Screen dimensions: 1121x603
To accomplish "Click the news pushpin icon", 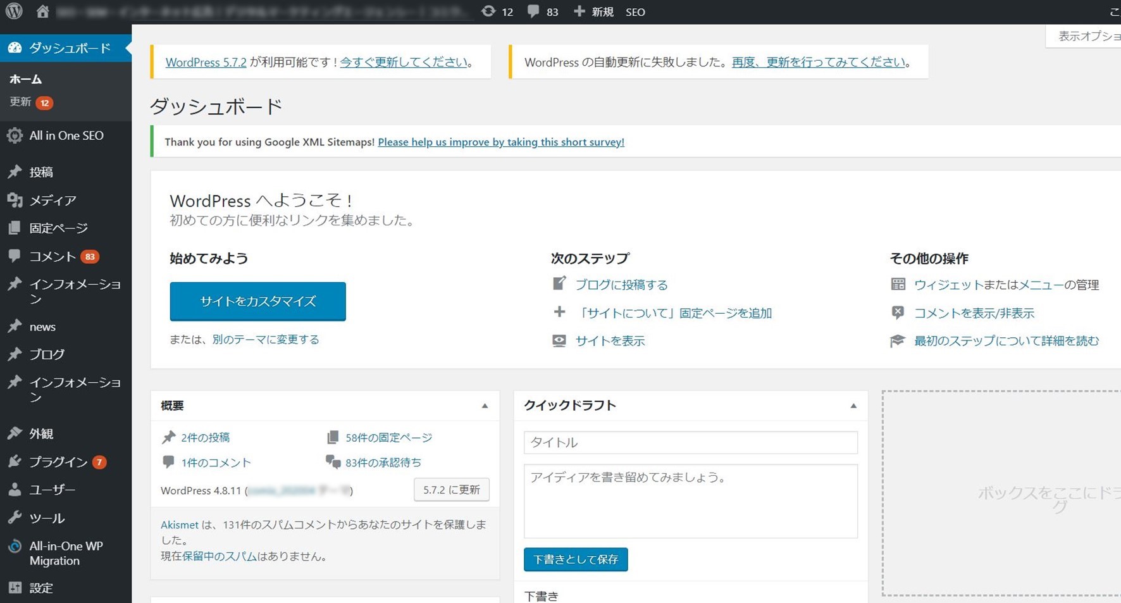I will [15, 326].
